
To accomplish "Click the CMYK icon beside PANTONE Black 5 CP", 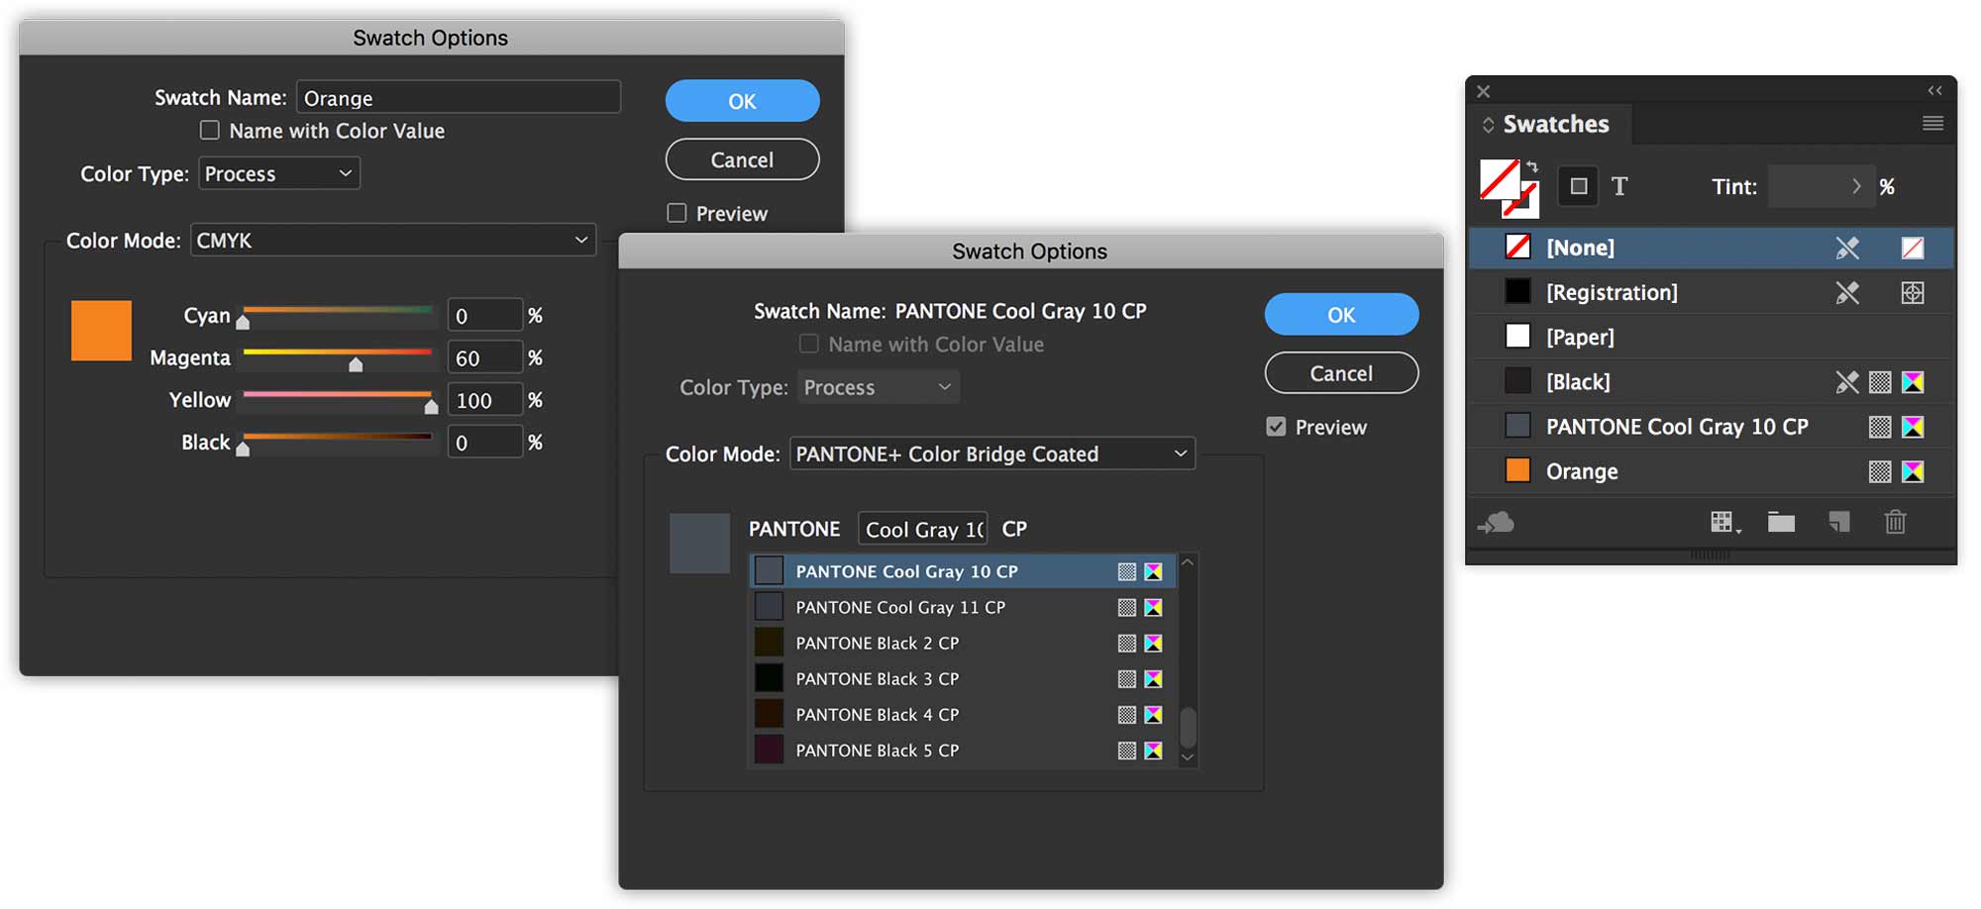I will point(1153,751).
